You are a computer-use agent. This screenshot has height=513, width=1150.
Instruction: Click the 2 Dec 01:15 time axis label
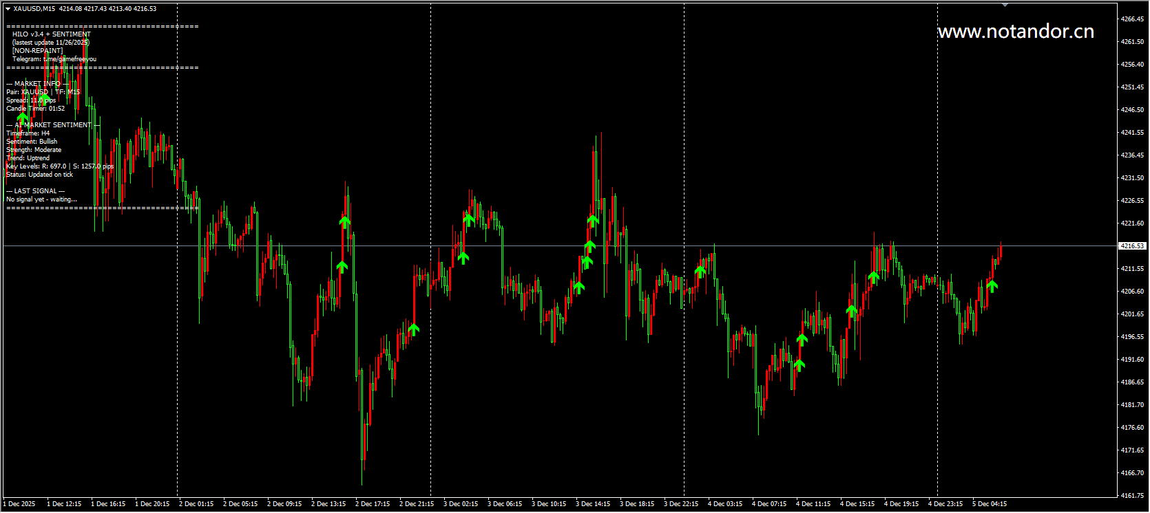click(196, 504)
